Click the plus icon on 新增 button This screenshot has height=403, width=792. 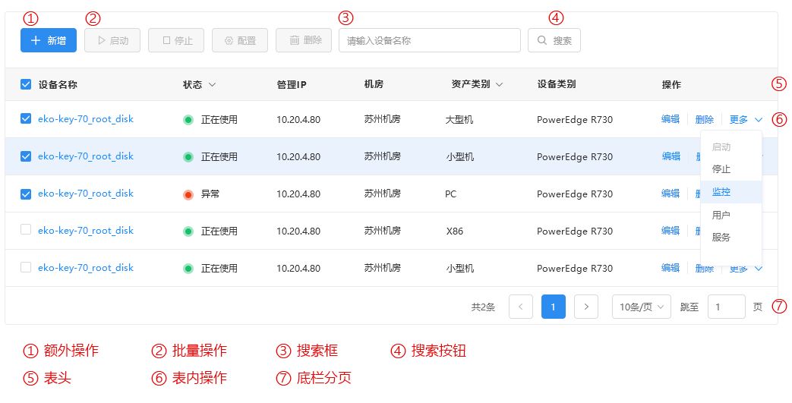click(36, 40)
